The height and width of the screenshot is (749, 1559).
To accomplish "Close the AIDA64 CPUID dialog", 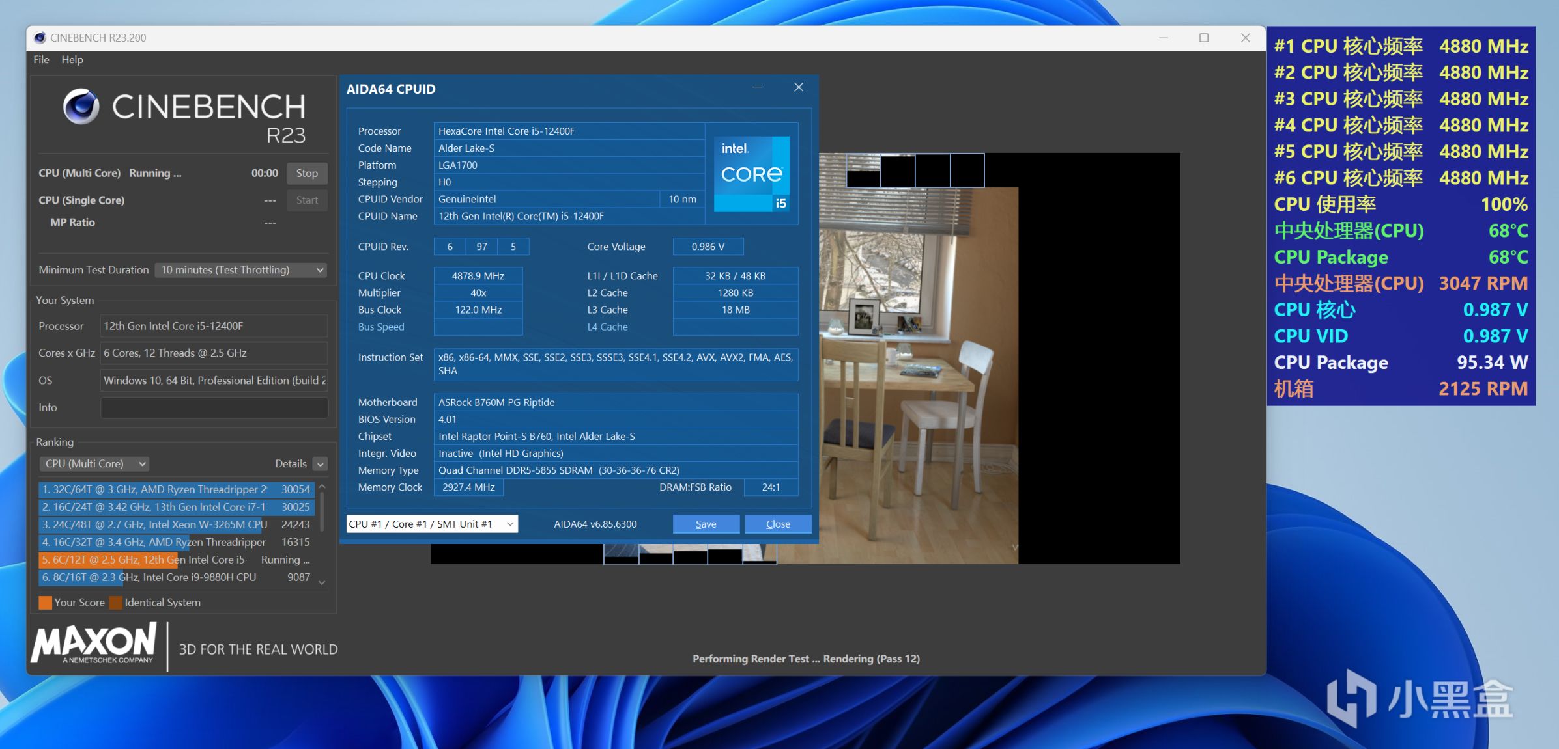I will (799, 87).
